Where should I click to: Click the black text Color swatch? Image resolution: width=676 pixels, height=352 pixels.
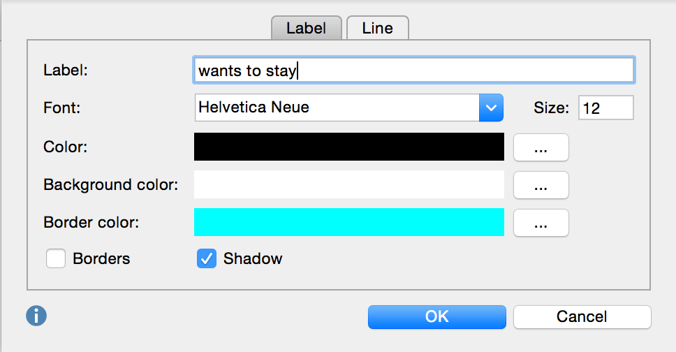tap(348, 147)
